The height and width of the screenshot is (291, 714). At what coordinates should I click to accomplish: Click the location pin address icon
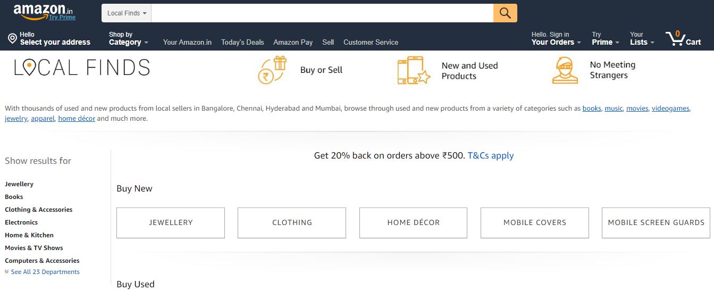coord(12,38)
